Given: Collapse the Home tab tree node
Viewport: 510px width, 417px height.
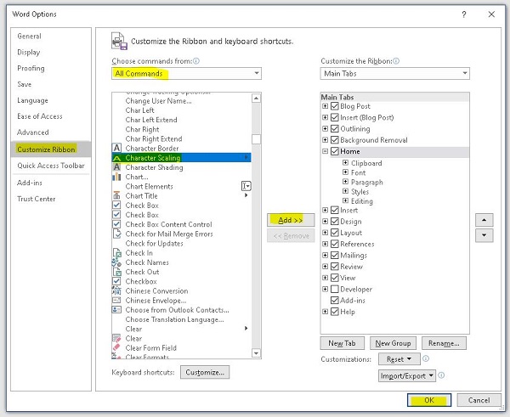Looking at the screenshot, I should [x=325, y=151].
